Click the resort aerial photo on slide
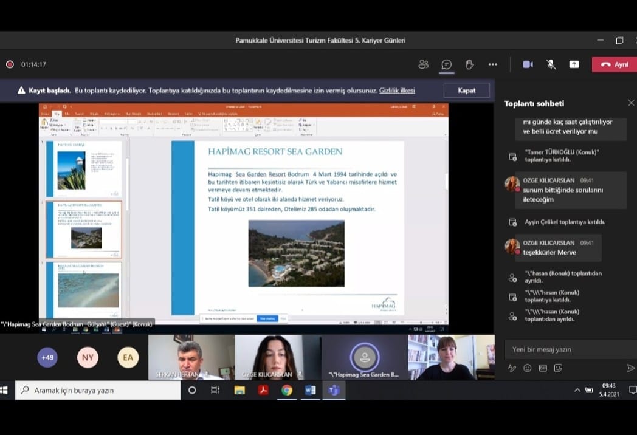This screenshot has width=637, height=435. click(297, 253)
